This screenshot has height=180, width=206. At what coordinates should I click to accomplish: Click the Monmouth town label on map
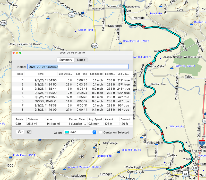click(x=98, y=9)
